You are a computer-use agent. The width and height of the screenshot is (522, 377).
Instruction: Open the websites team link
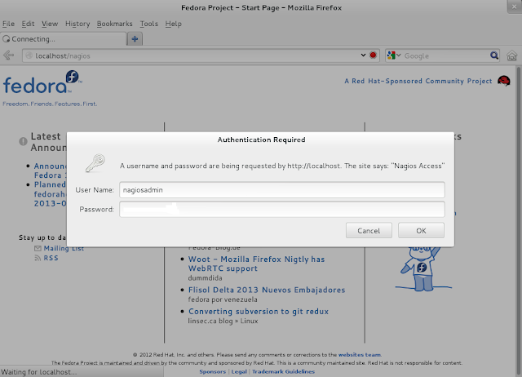(x=360, y=355)
